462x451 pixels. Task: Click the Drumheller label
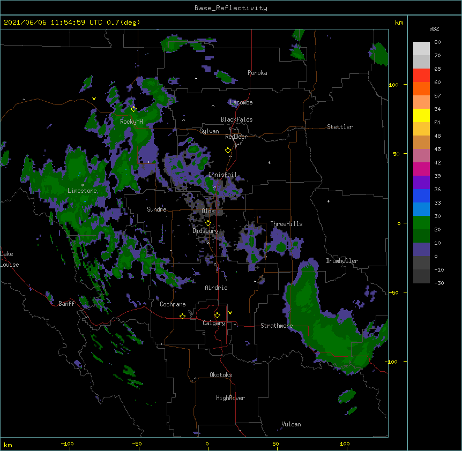(x=342, y=261)
